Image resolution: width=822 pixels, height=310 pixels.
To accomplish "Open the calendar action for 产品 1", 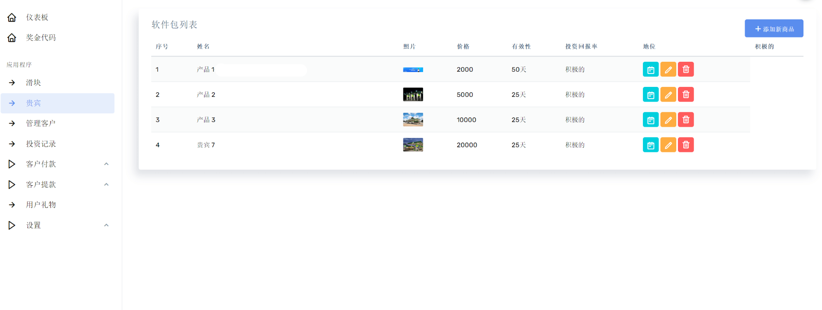I will [x=650, y=70].
